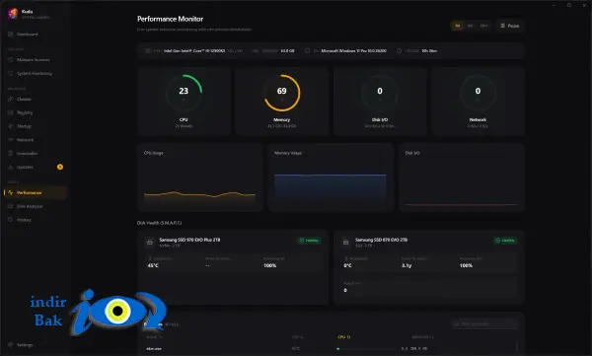Click the Disk I/O gauge card
Viewport: 592px width, 356px height.
pos(380,102)
